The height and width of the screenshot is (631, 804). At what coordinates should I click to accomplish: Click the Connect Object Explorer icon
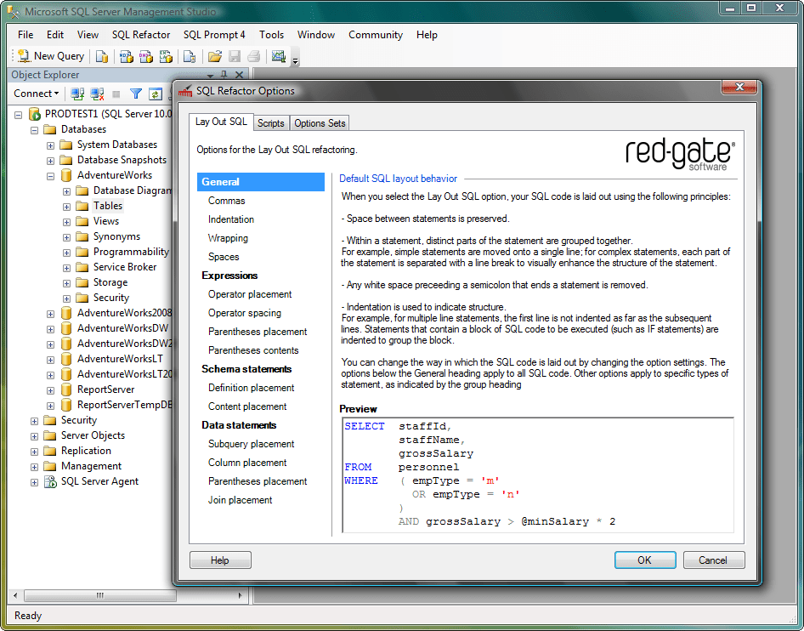[77, 94]
